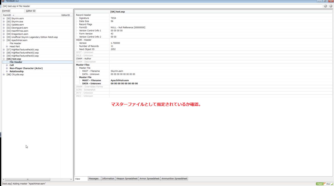Select File Header under test.esp
This screenshot has height=186, width=334.
point(16,62)
